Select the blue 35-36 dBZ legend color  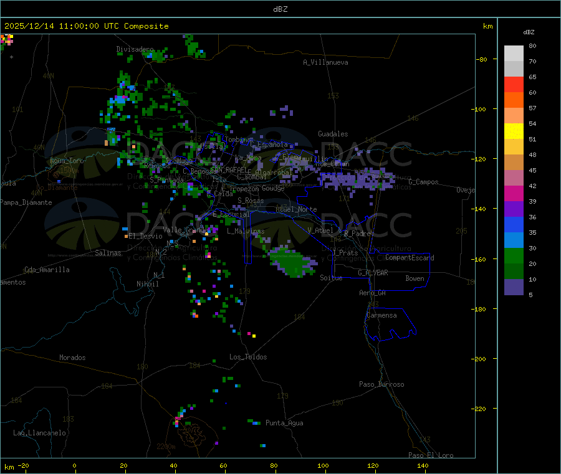pos(514,224)
